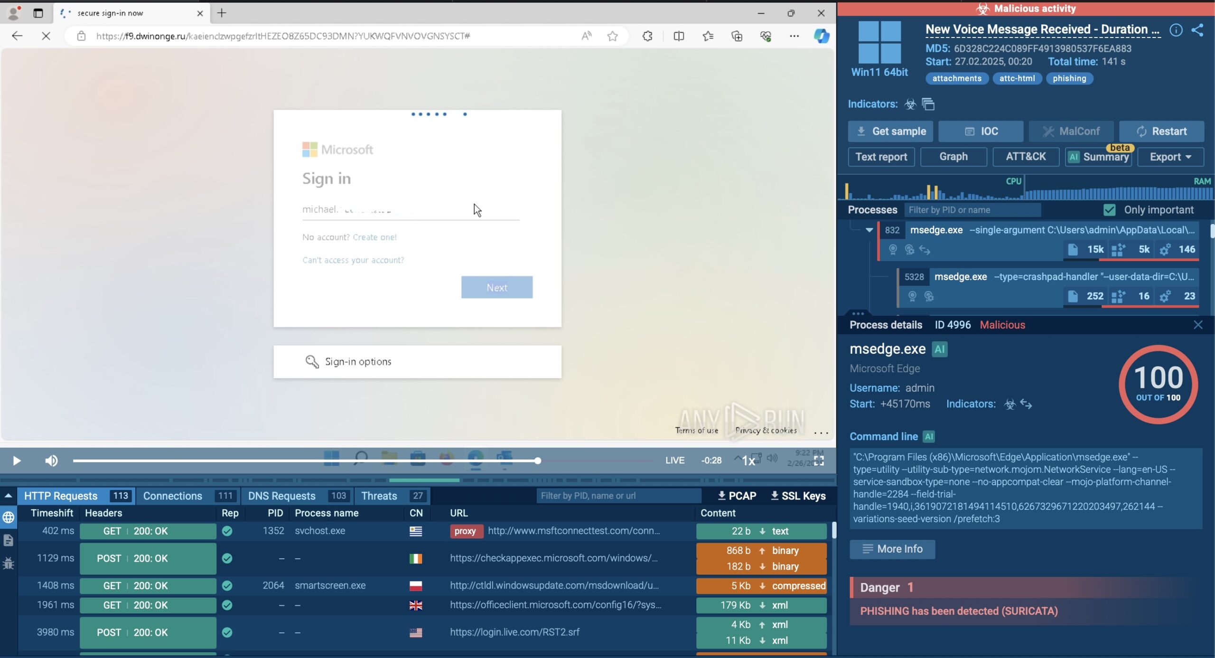Image resolution: width=1215 pixels, height=658 pixels.
Task: Open the page footer ellipsis menu
Action: (x=821, y=432)
